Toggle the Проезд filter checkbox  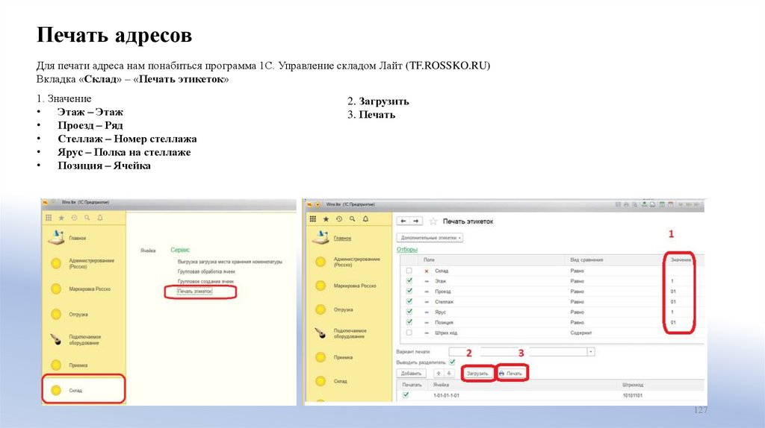tap(409, 292)
